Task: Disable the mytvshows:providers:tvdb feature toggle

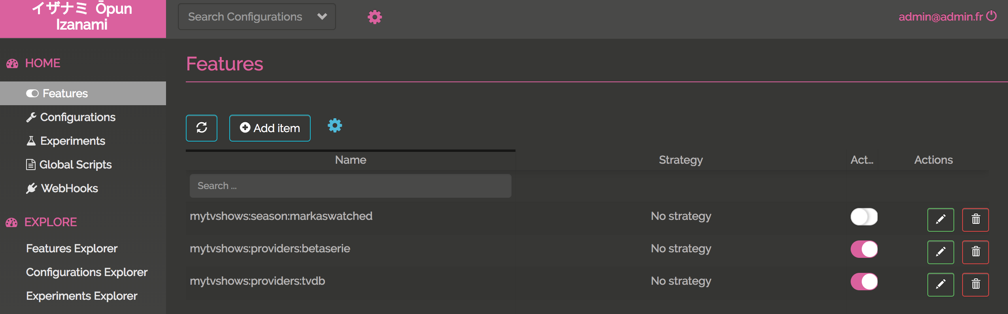Action: (x=864, y=282)
